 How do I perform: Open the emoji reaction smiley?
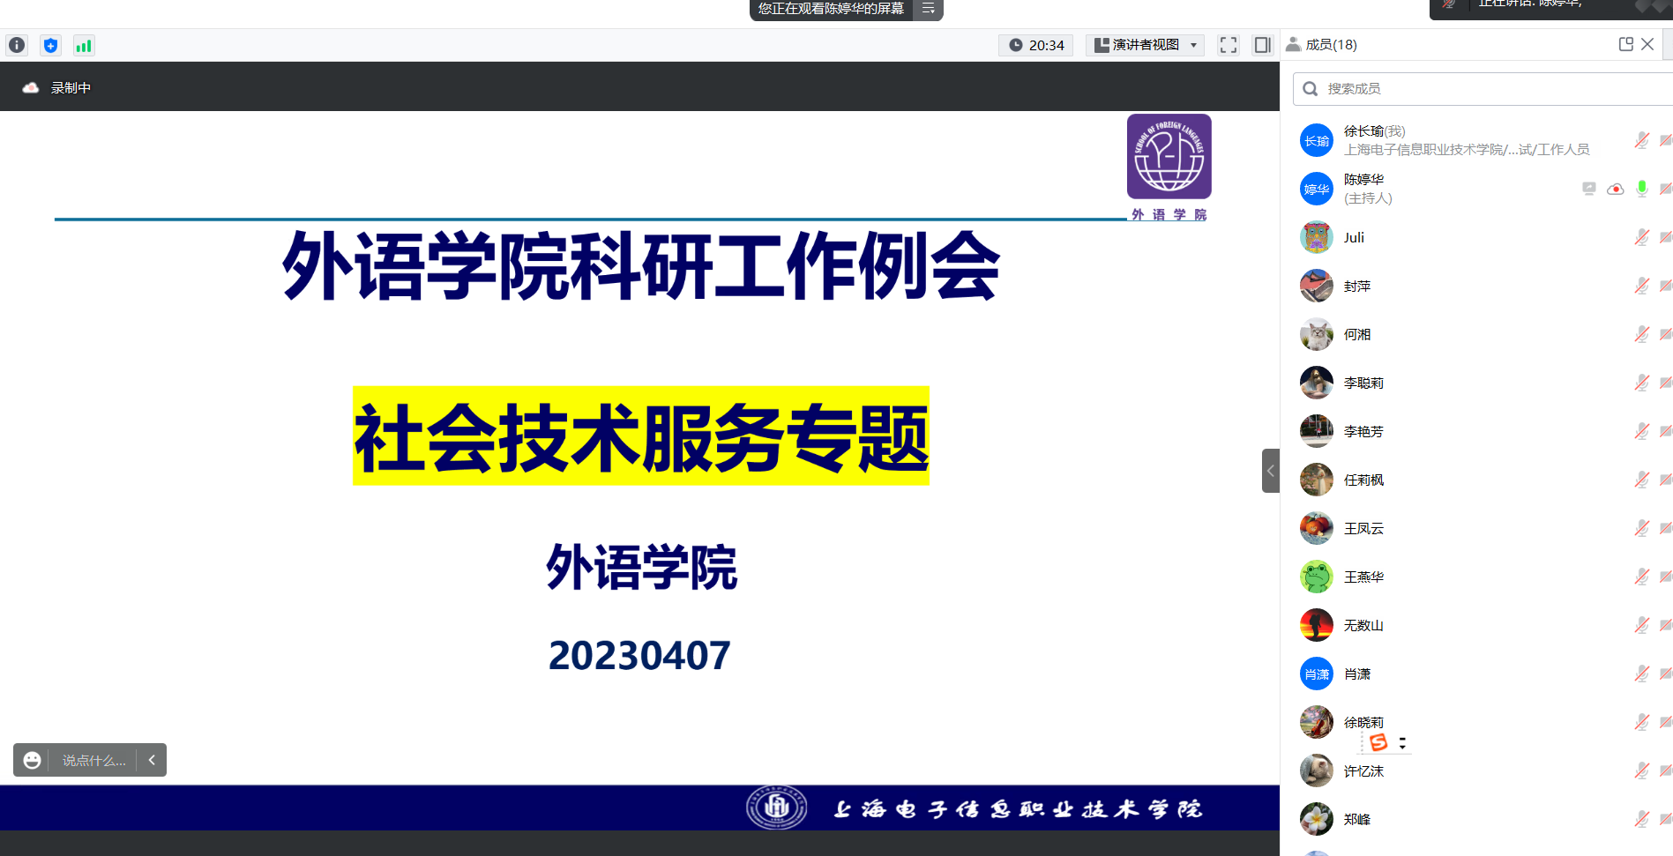(32, 760)
